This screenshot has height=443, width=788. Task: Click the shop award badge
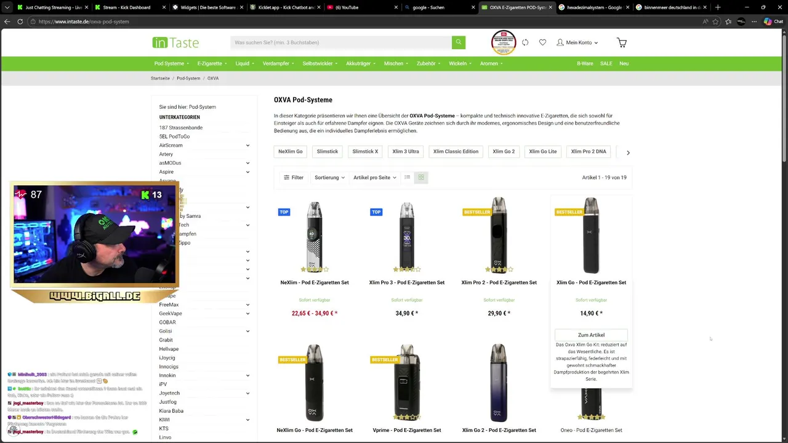[x=504, y=42]
